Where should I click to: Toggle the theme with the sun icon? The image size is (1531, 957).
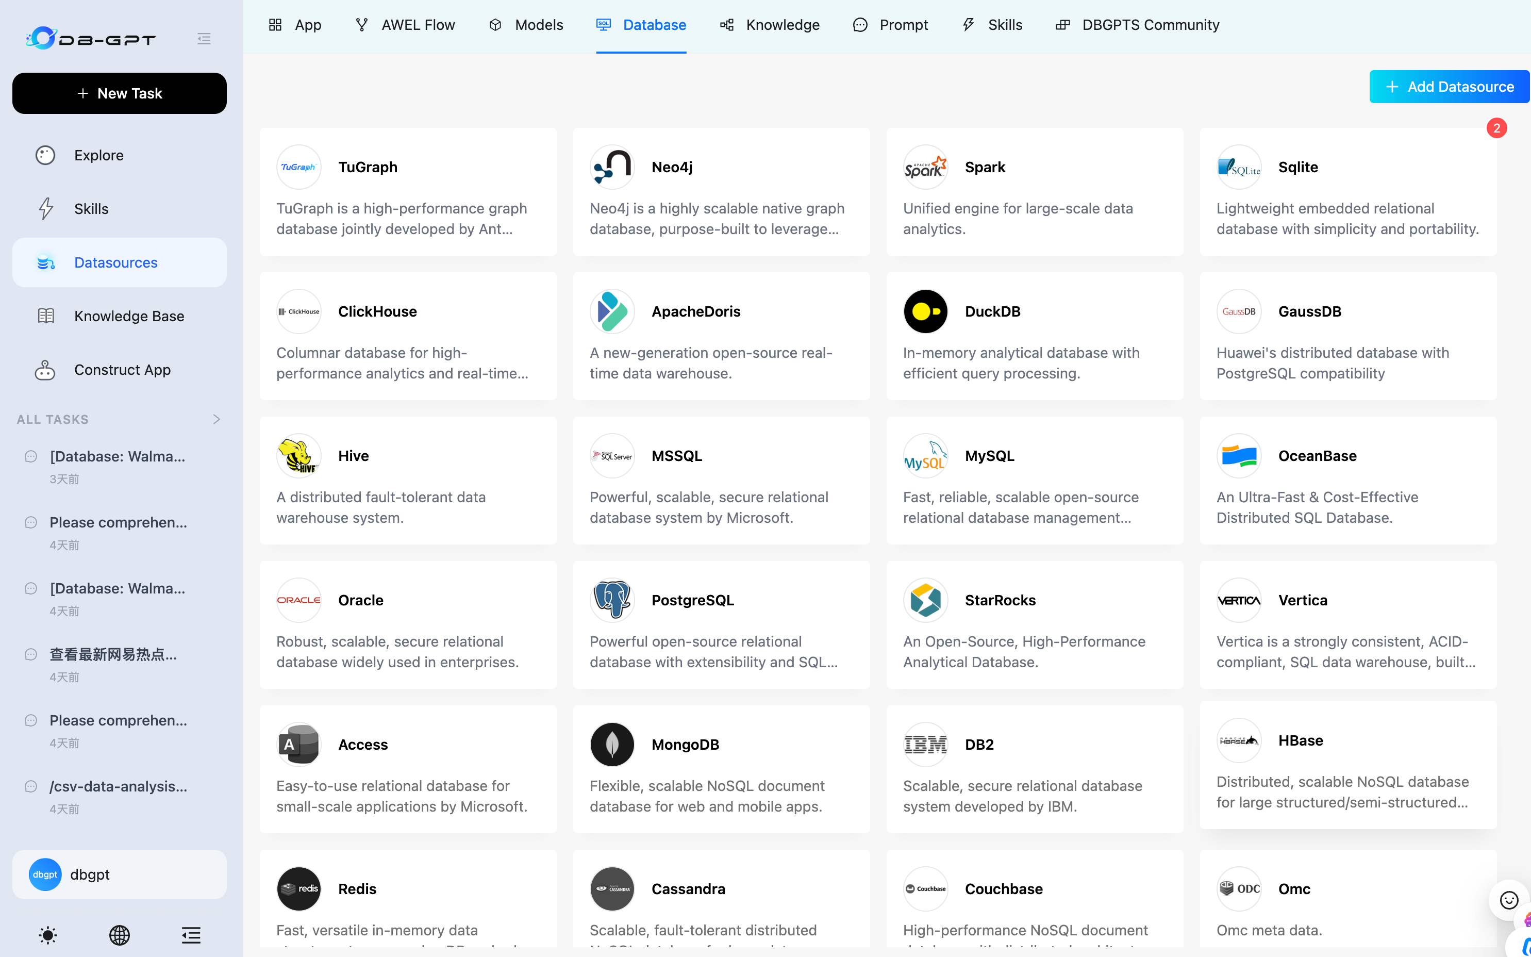coord(47,935)
